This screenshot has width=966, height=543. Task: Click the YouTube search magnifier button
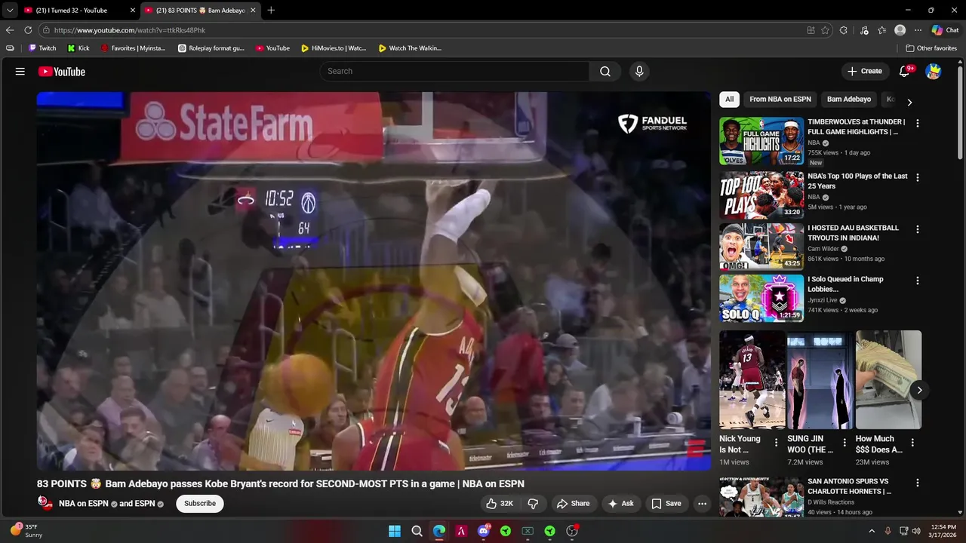(605, 71)
